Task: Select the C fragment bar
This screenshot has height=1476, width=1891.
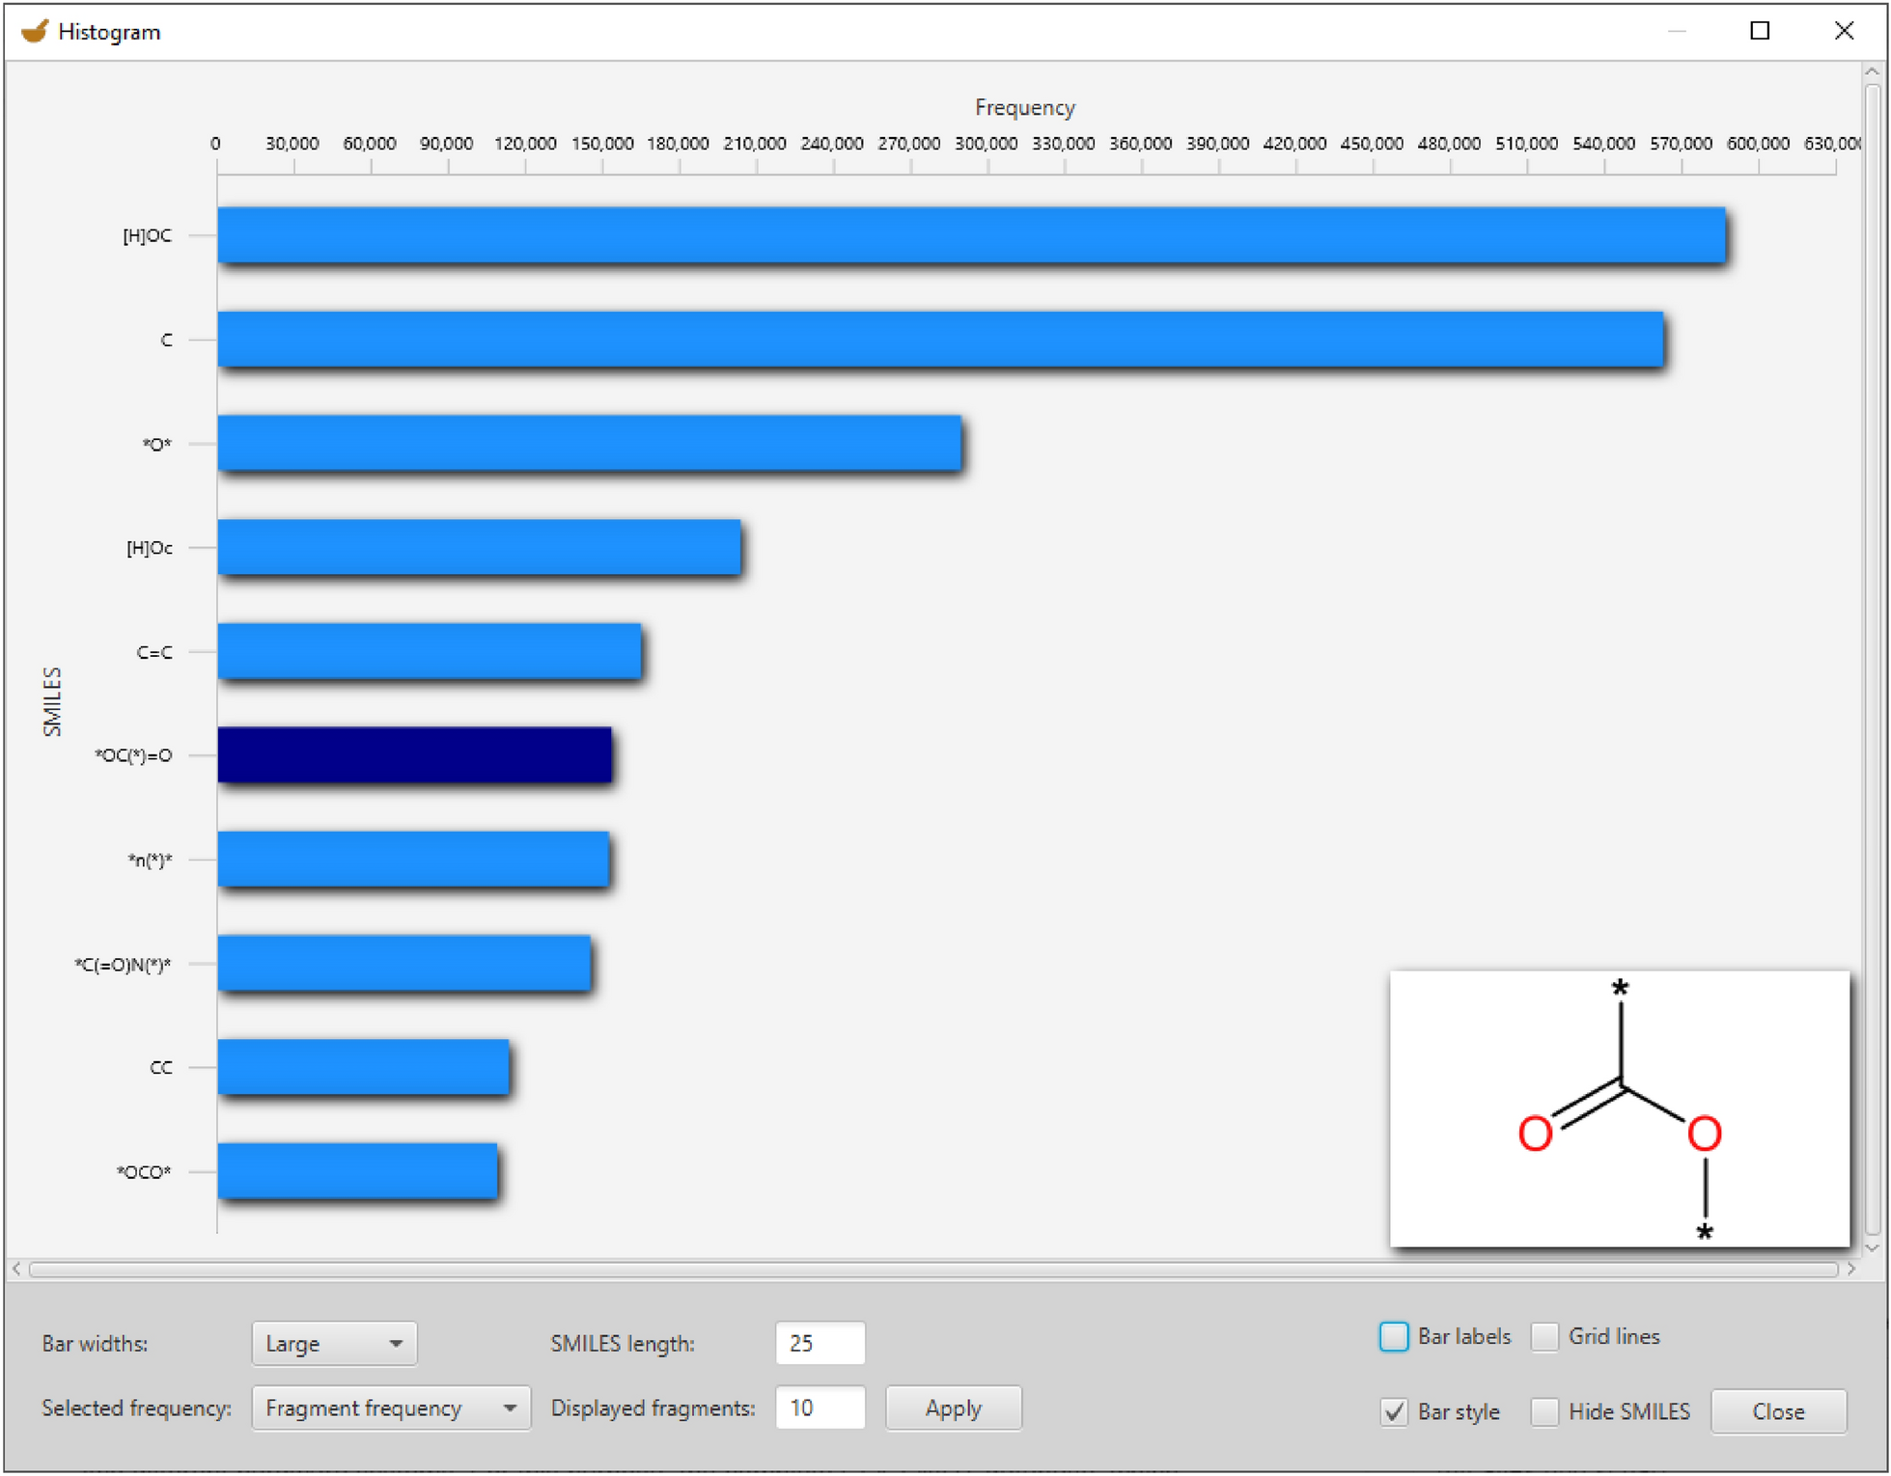Action: [940, 340]
